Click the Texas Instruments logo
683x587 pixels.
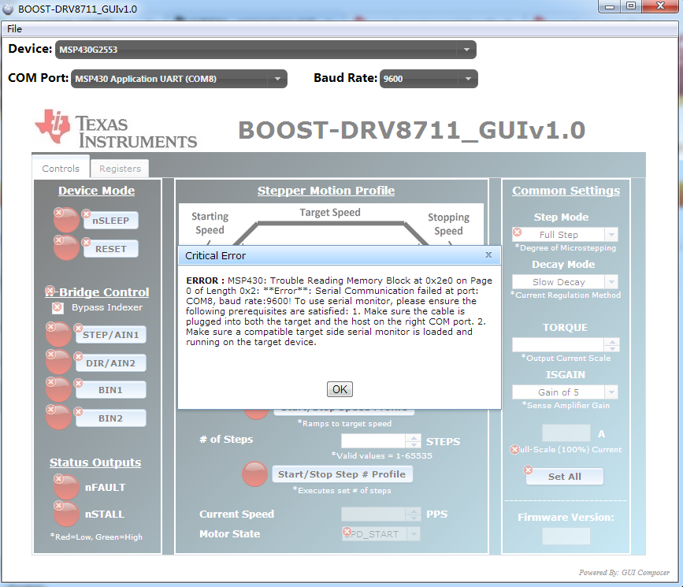coord(117,129)
